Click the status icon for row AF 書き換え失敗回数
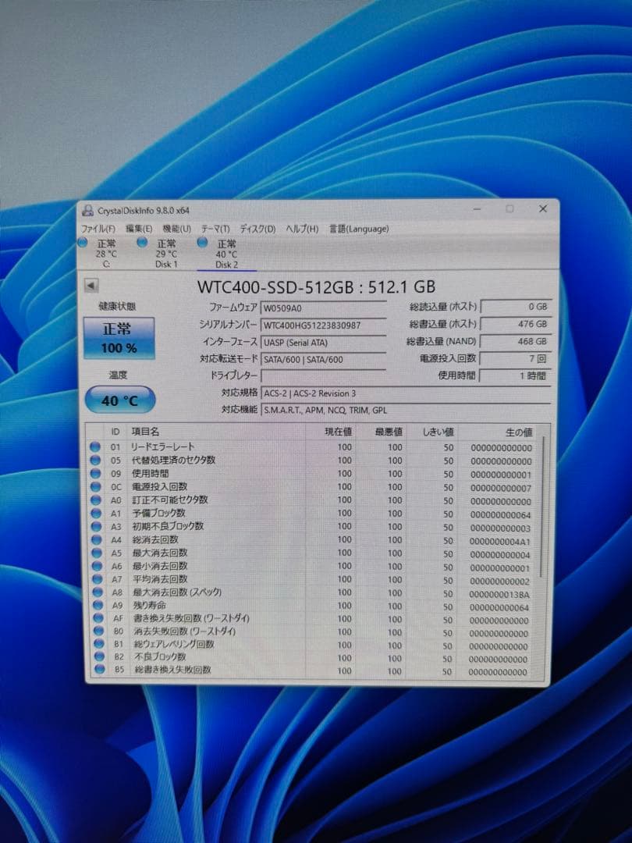 [x=98, y=618]
